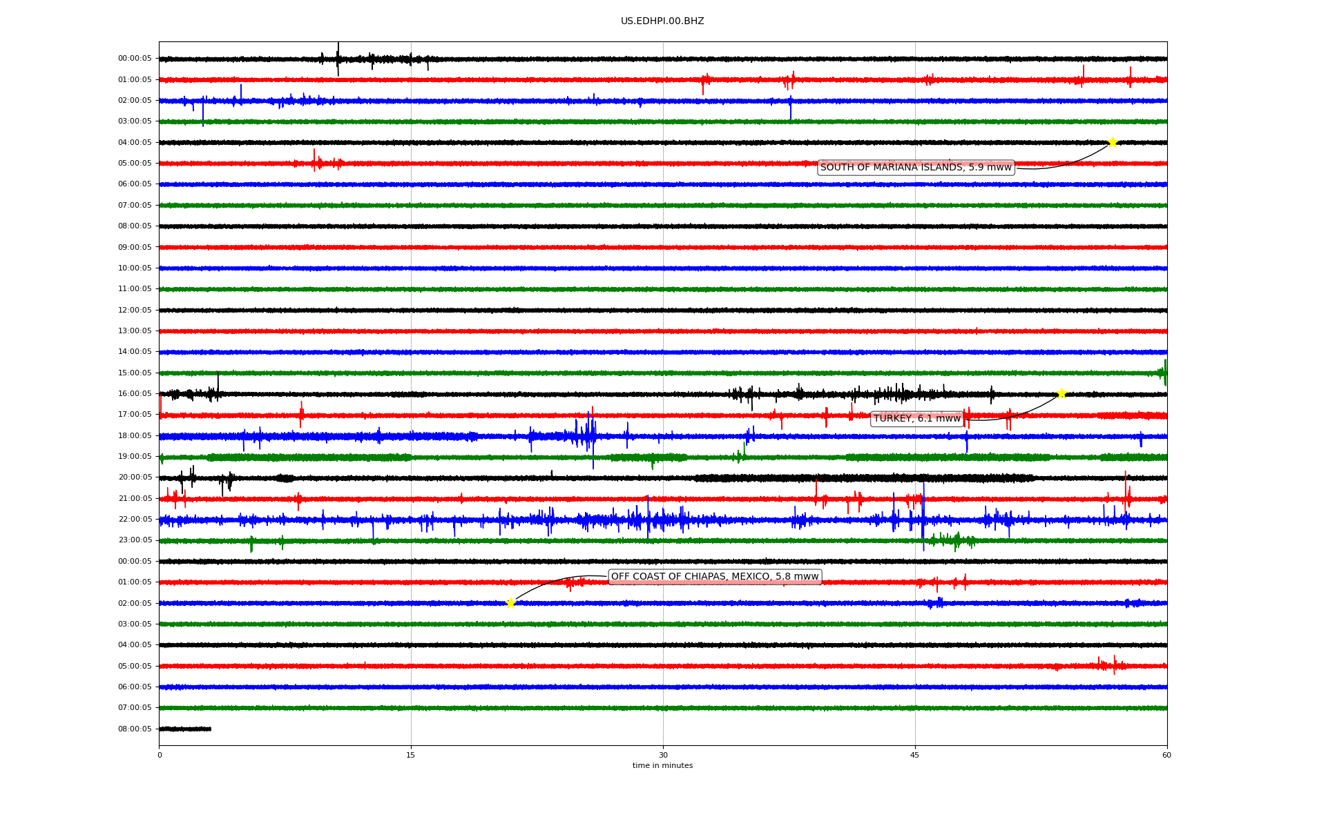Screen dimensions: 1326x828
Task: Click the 08:00:05 label beside the short final trace
Action: click(x=135, y=729)
